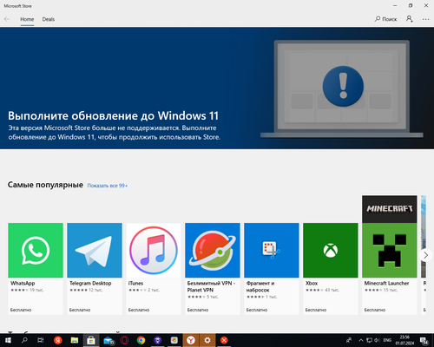Open File Explorer from the taskbar
This screenshot has height=347, width=434.
[x=75, y=340]
